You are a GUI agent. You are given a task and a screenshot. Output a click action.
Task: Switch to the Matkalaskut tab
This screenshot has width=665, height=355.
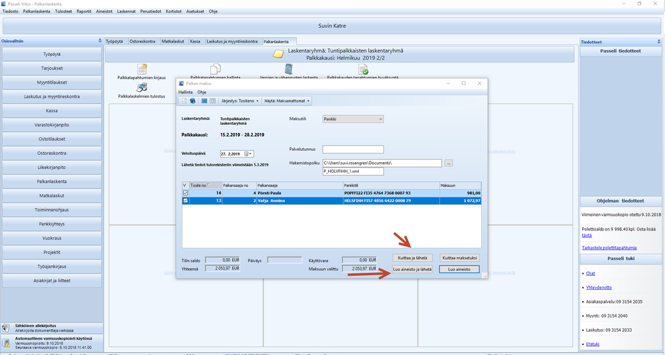tap(173, 41)
